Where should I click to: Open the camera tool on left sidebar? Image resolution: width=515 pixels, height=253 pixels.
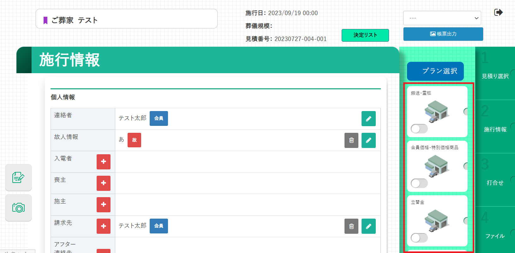[18, 208]
